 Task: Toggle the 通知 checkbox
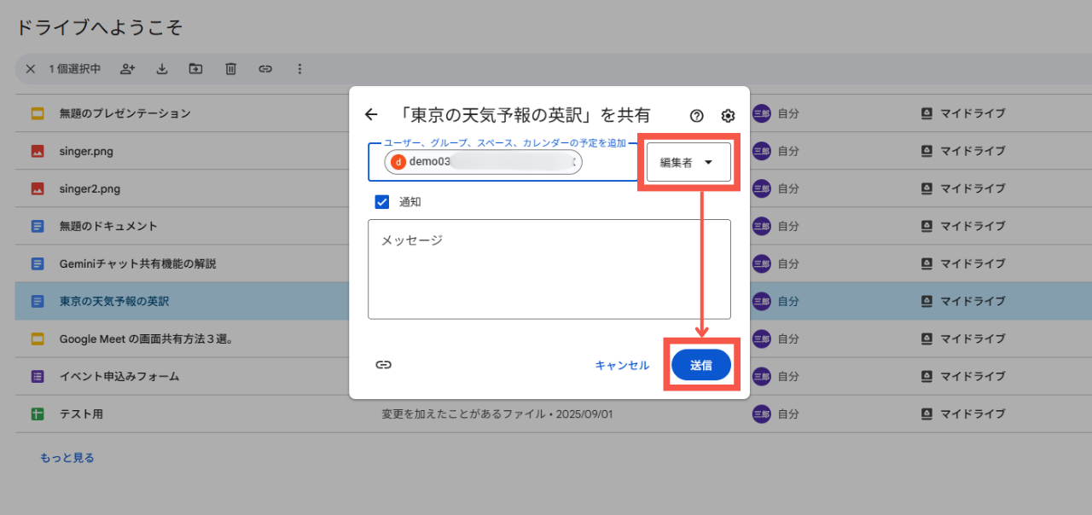click(x=382, y=202)
